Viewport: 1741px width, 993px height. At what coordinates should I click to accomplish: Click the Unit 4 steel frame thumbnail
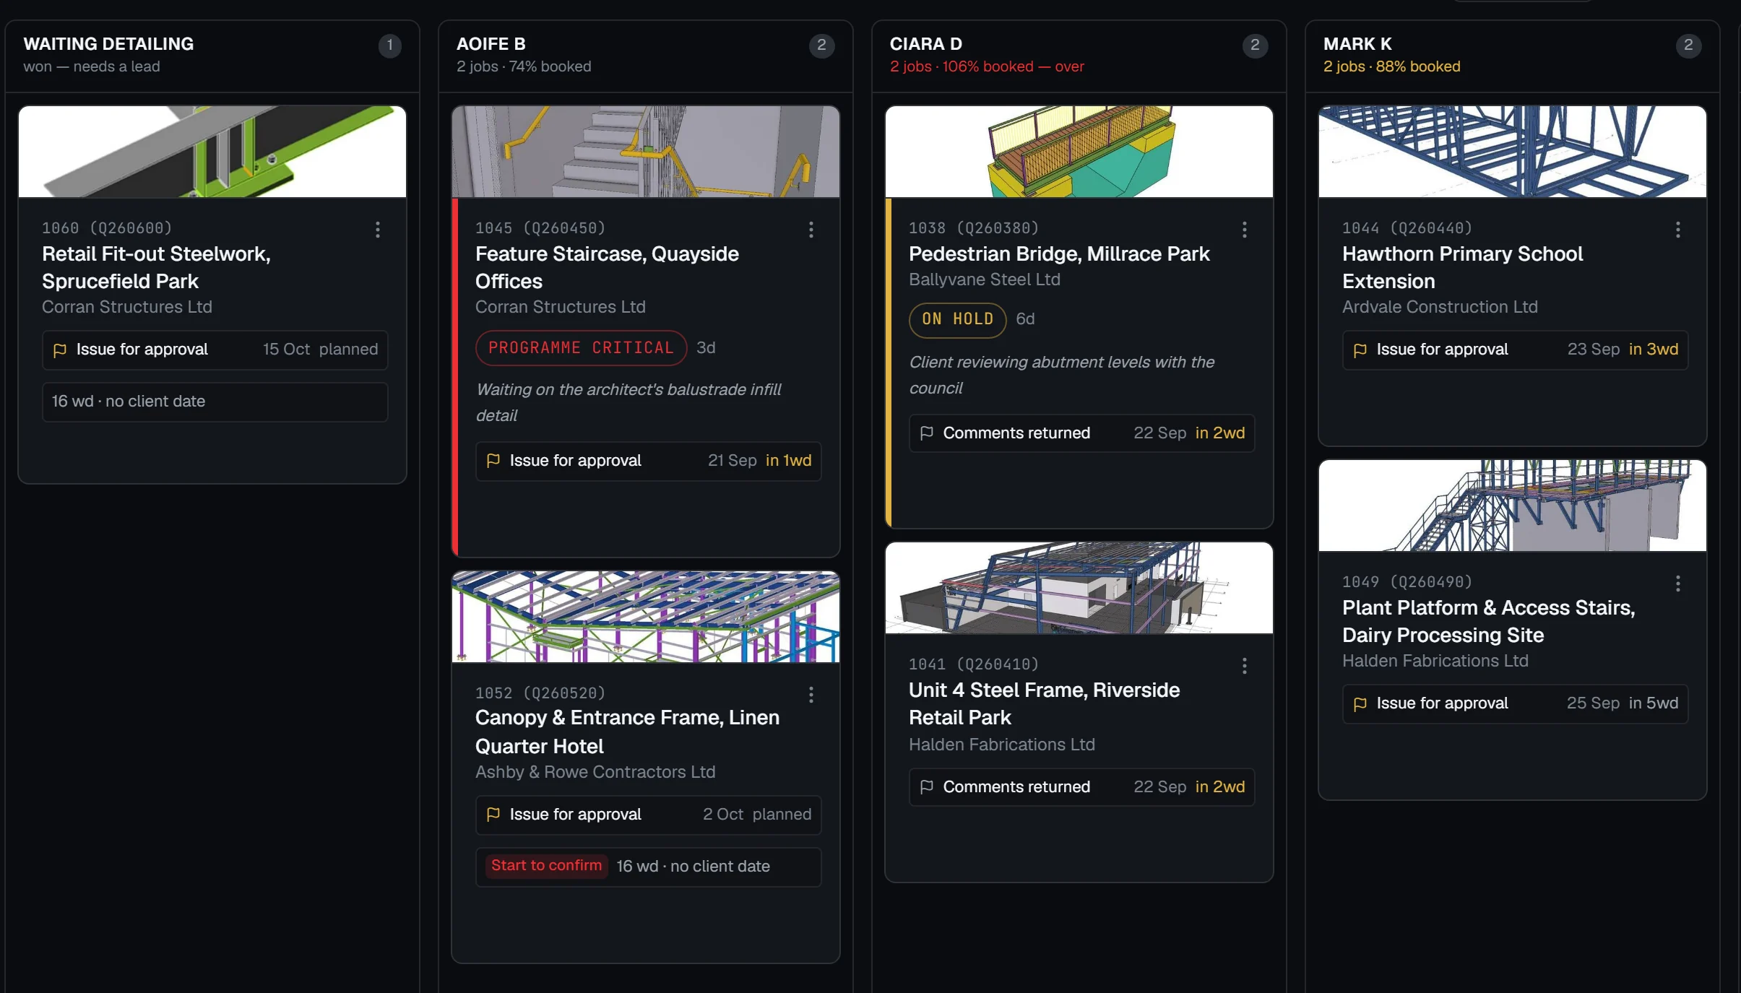[x=1079, y=588]
